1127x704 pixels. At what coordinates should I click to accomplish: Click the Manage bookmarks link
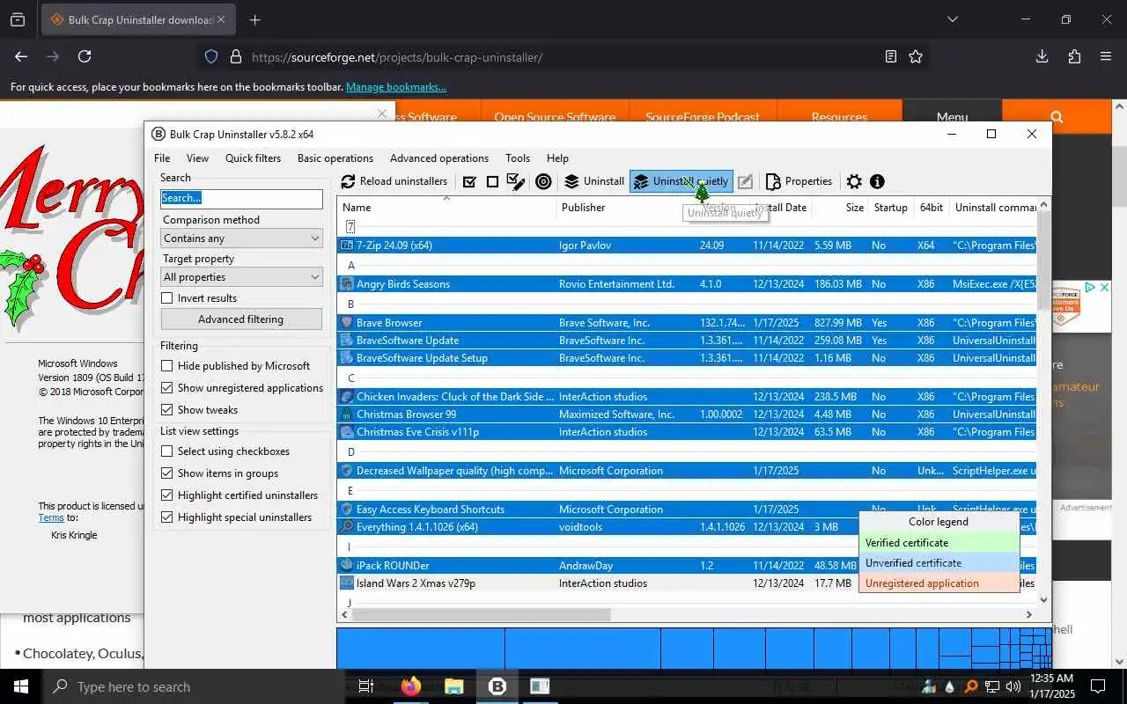[x=396, y=87]
